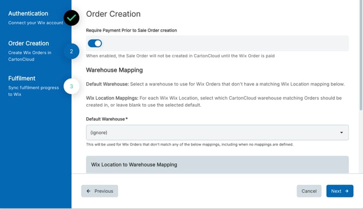Click the Default Warehouse dropdown arrow
363x209 pixels.
point(341,133)
